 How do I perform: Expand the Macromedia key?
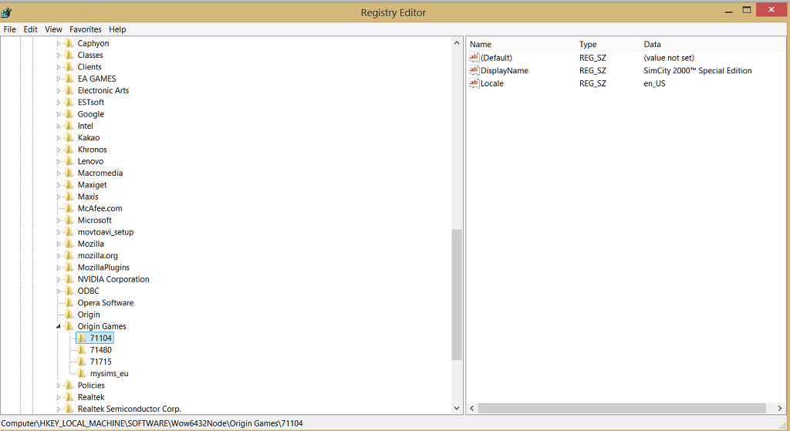click(59, 173)
